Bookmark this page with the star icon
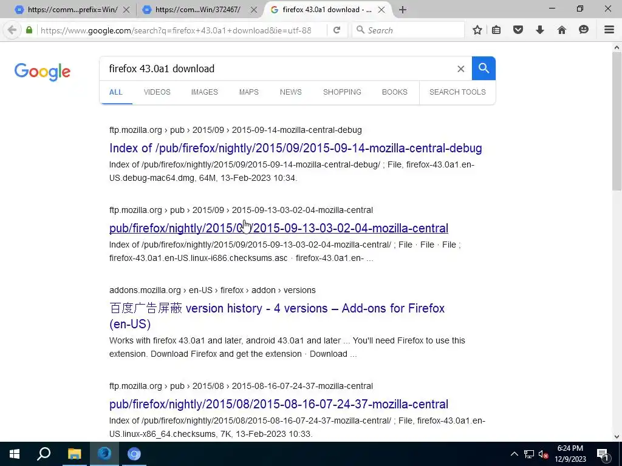This screenshot has height=466, width=622. coord(477,30)
